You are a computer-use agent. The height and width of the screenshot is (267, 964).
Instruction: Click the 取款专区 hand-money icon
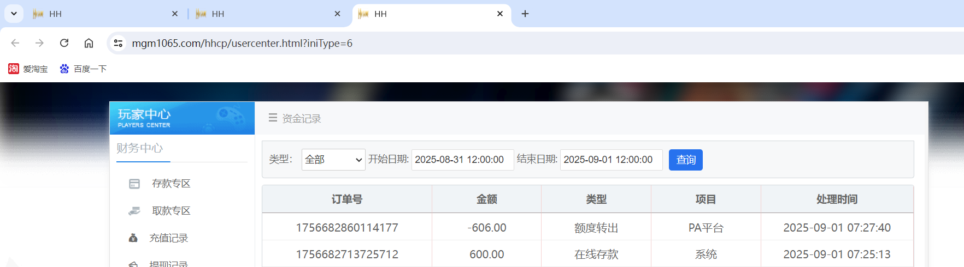134,211
